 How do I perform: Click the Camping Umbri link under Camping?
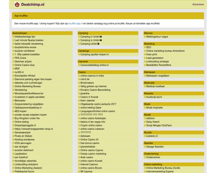pyautogui.click(x=90, y=44)
